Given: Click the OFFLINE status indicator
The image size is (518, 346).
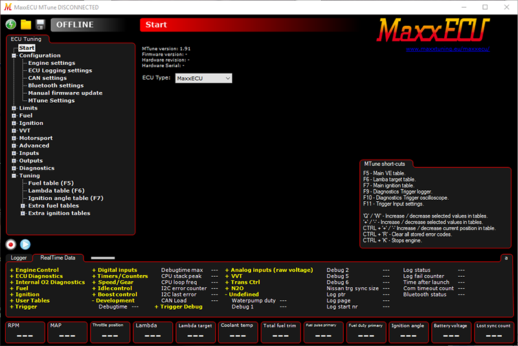Looking at the screenshot, I should click(74, 25).
